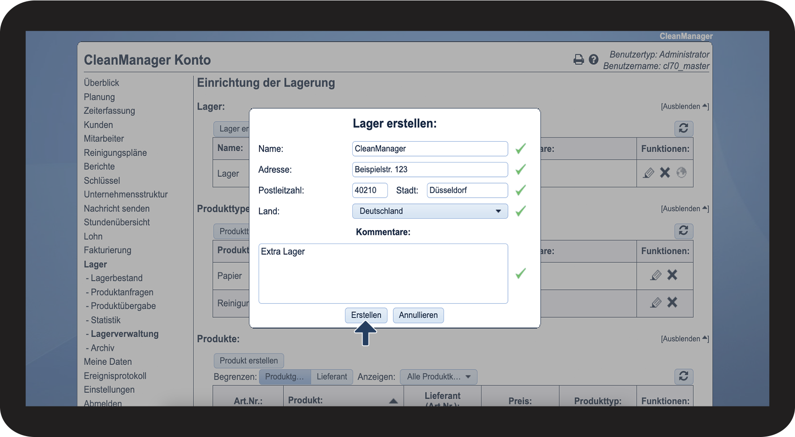Screen dimensions: 795x437
Task: Click the printer icon in header
Action: coord(579,59)
